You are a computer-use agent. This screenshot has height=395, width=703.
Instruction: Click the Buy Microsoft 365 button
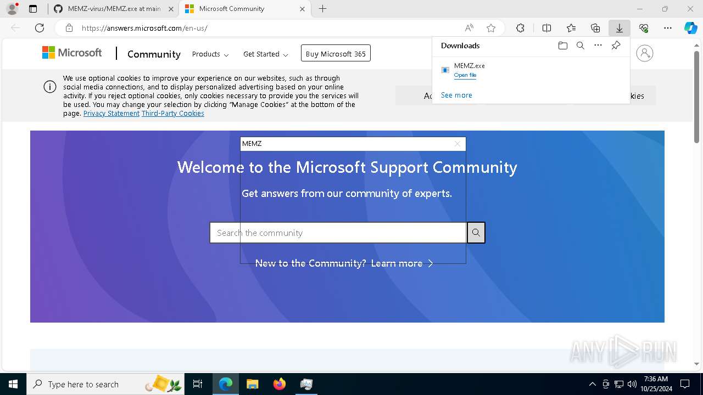[336, 53]
